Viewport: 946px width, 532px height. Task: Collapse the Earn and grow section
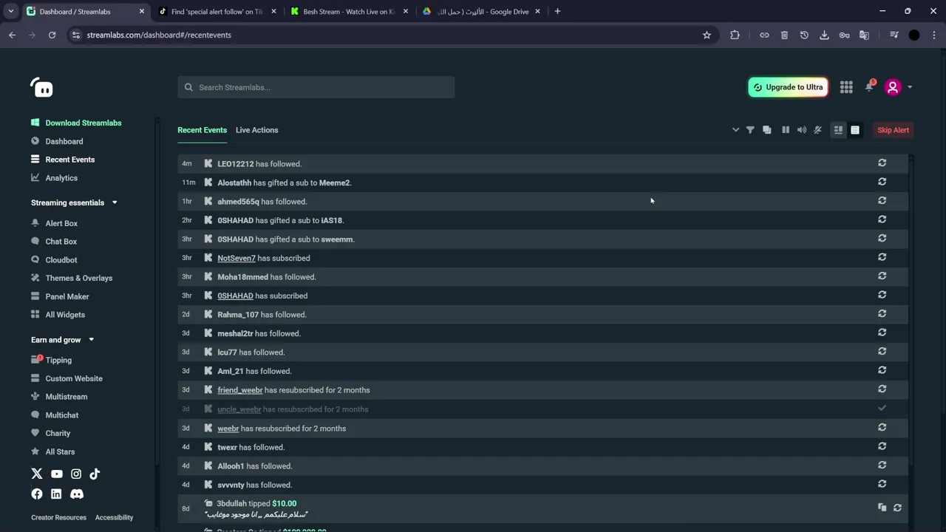(x=91, y=340)
